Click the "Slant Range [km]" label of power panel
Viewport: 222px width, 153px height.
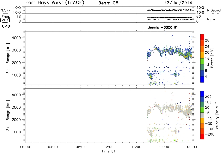point(8,58)
